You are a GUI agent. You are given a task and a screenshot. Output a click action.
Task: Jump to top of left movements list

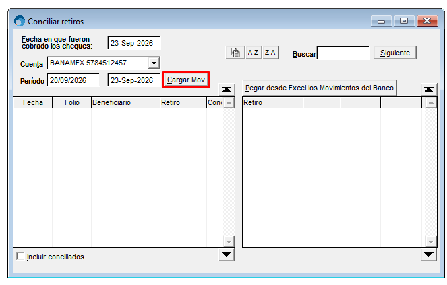227,90
